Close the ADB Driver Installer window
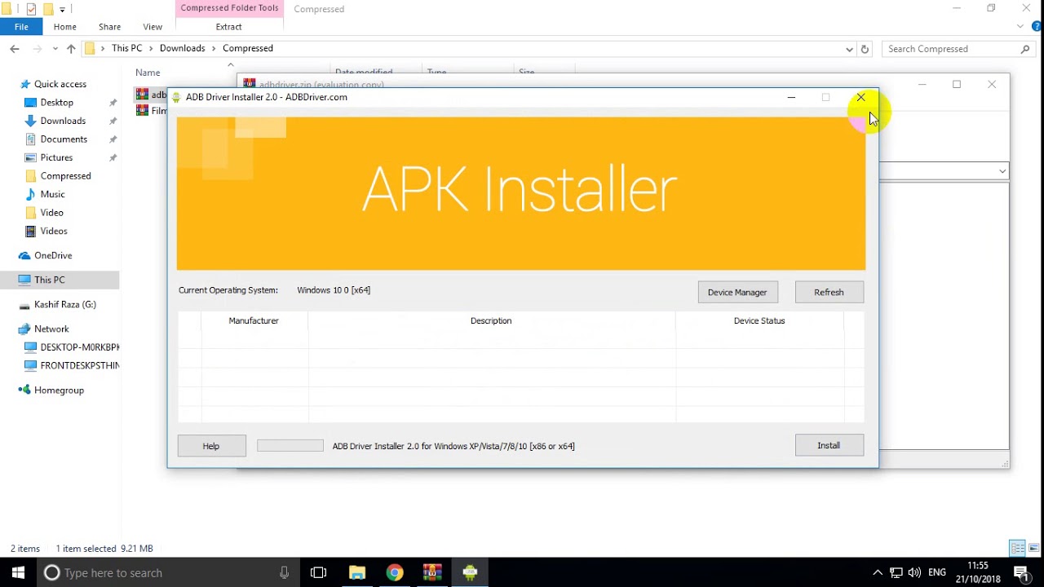This screenshot has height=587, width=1044. click(860, 97)
